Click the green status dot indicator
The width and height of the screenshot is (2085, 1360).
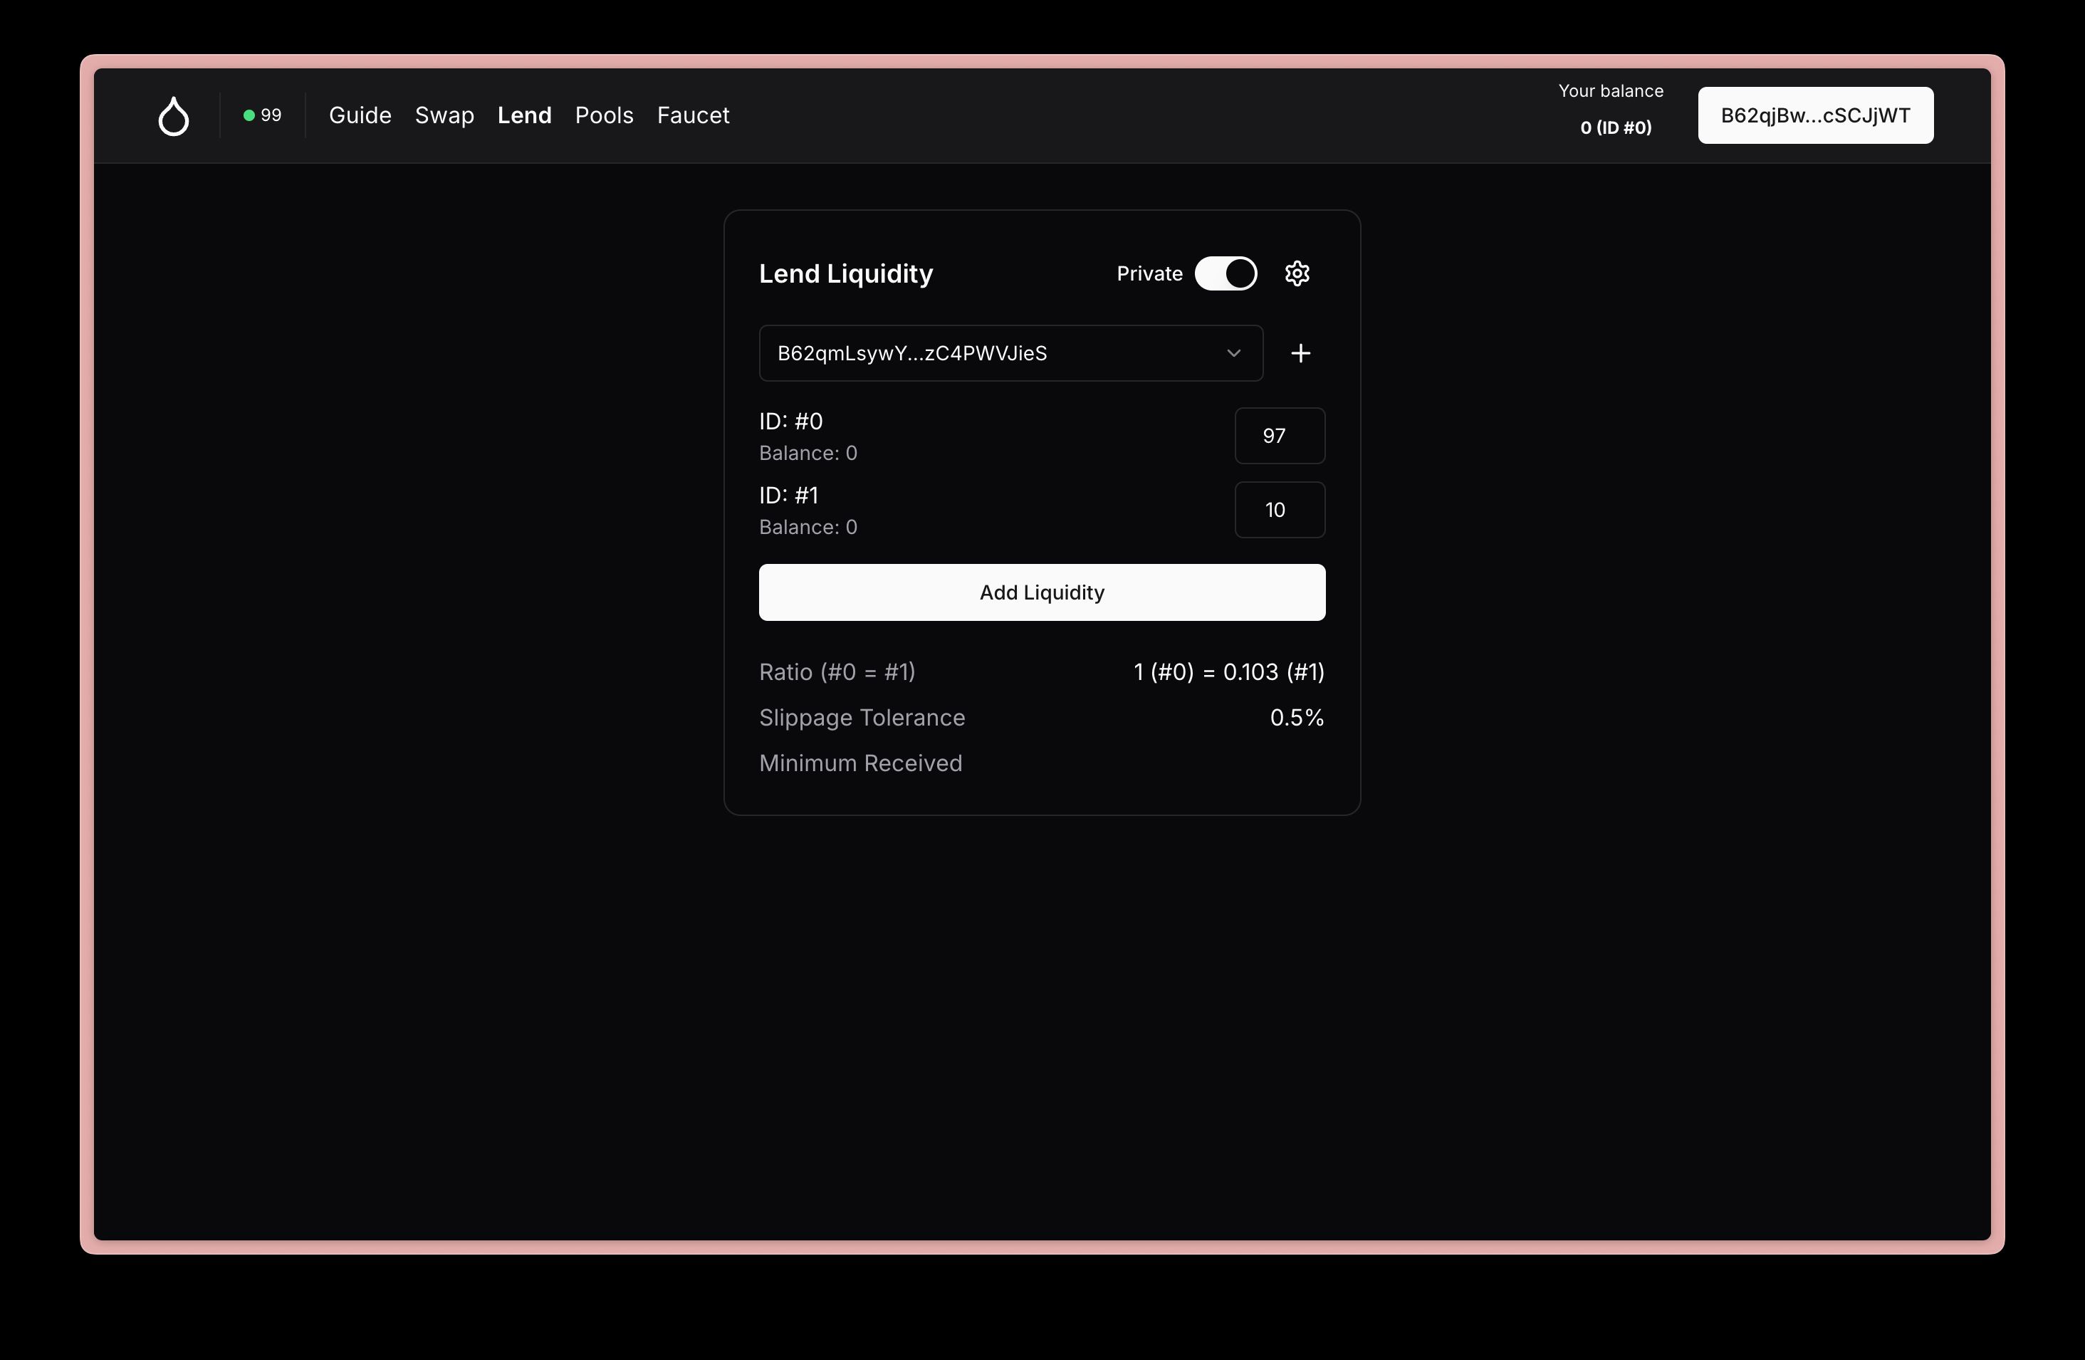[249, 115]
